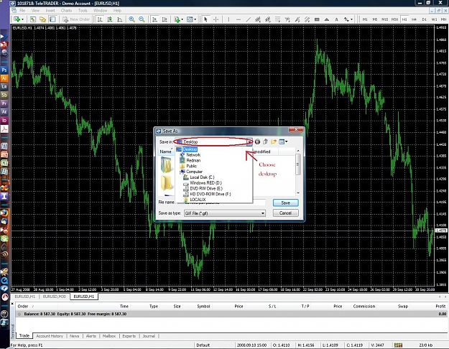Open the News terminal tab

pyautogui.click(x=74, y=336)
